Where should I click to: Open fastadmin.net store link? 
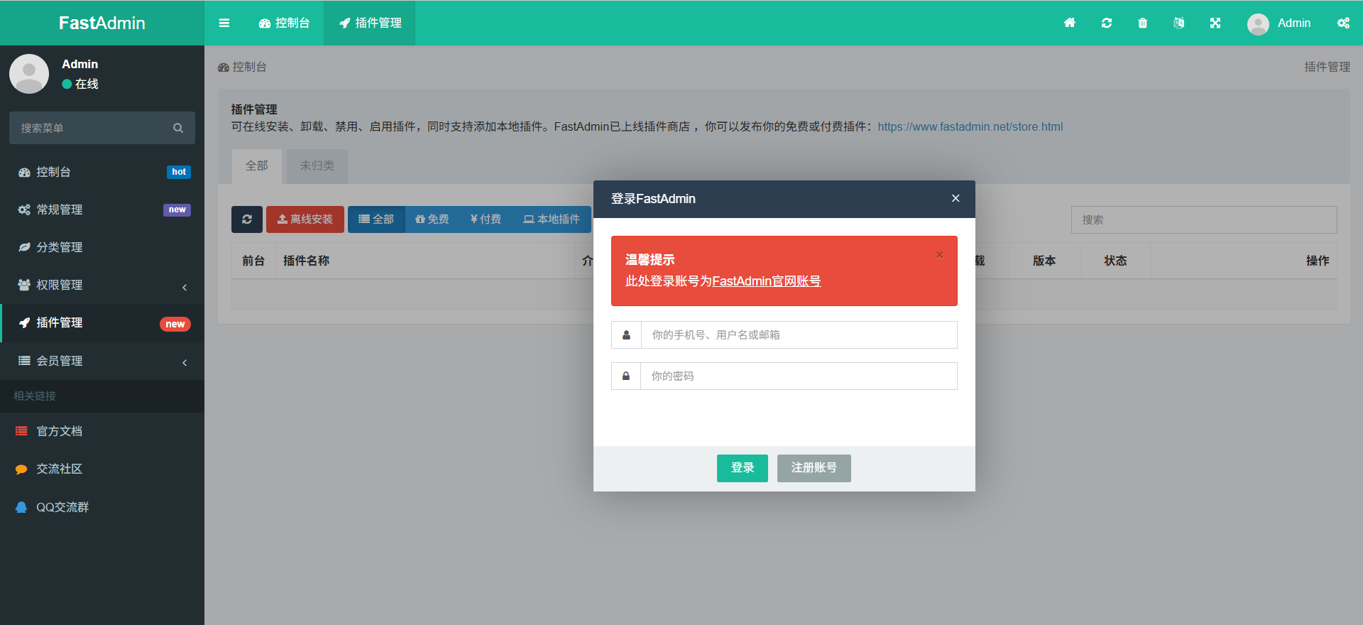click(970, 126)
